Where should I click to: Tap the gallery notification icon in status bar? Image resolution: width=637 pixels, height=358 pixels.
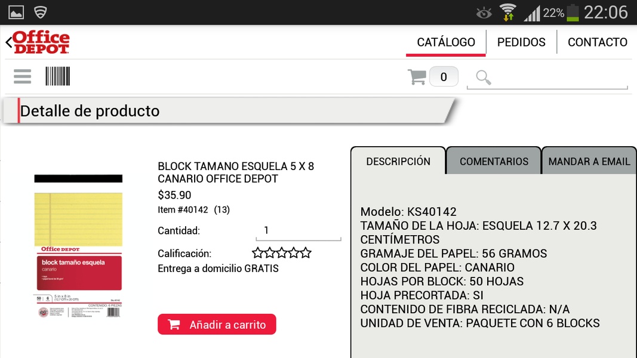pyautogui.click(x=16, y=12)
